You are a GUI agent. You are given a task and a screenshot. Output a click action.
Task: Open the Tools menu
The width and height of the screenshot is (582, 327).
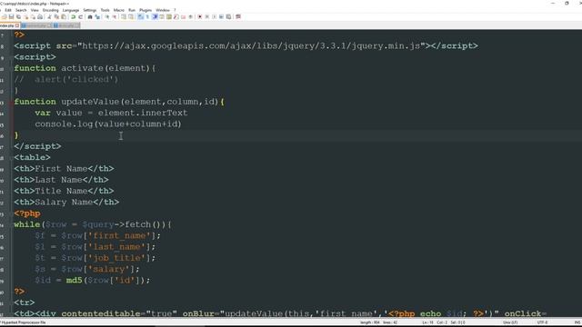(105, 10)
